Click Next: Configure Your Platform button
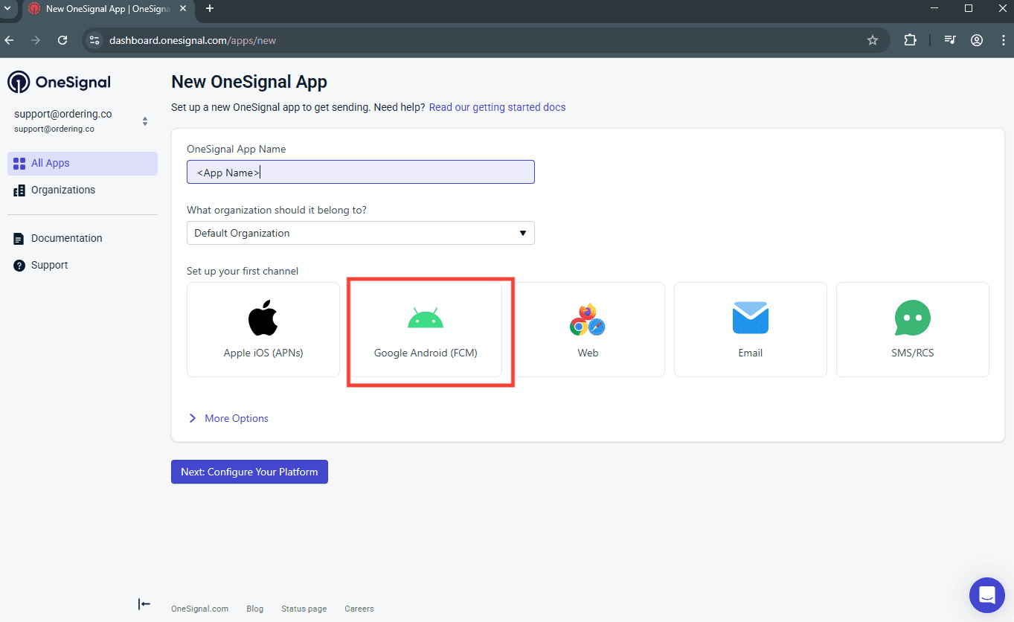This screenshot has height=622, width=1014. (x=249, y=472)
